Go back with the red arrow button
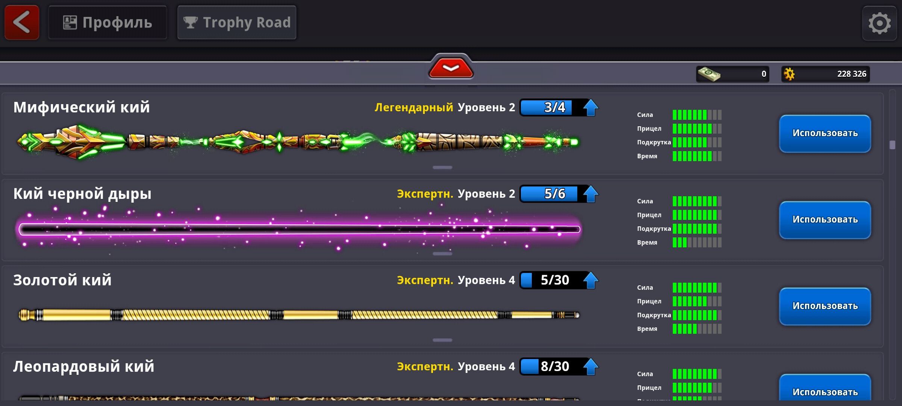 point(22,23)
